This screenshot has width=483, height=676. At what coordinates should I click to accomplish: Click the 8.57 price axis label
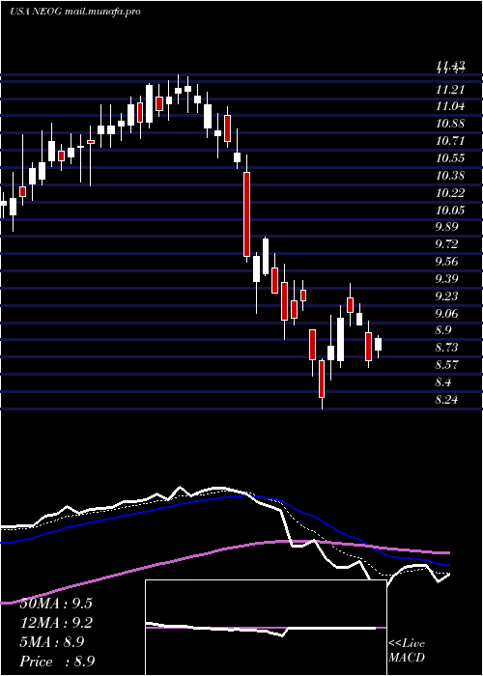pyautogui.click(x=446, y=365)
